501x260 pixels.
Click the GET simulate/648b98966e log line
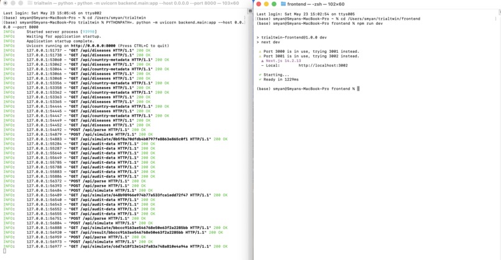(116, 195)
